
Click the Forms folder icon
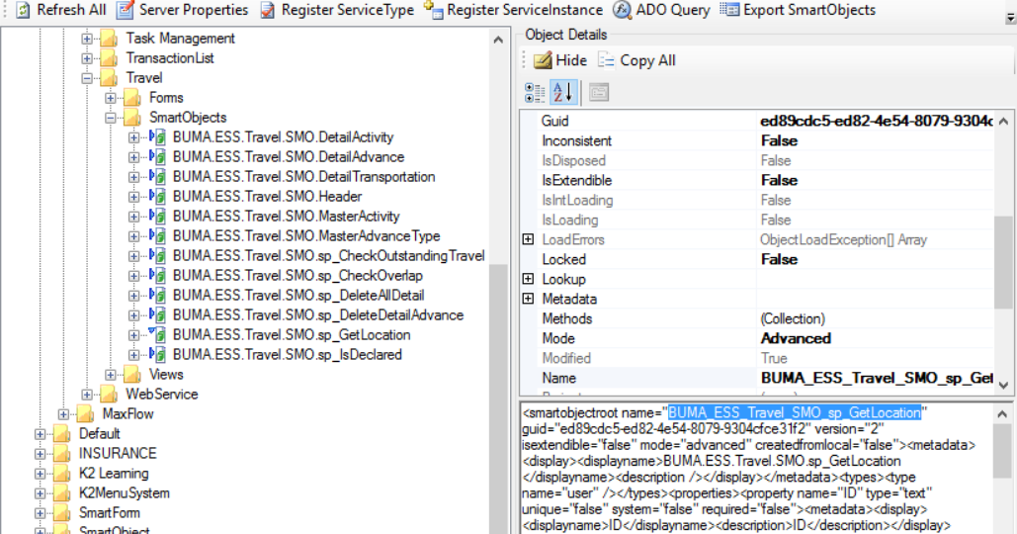[132, 98]
